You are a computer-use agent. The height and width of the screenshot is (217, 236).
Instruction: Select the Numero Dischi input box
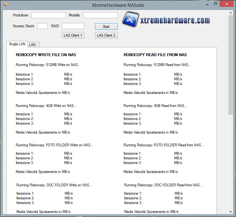point(42,26)
